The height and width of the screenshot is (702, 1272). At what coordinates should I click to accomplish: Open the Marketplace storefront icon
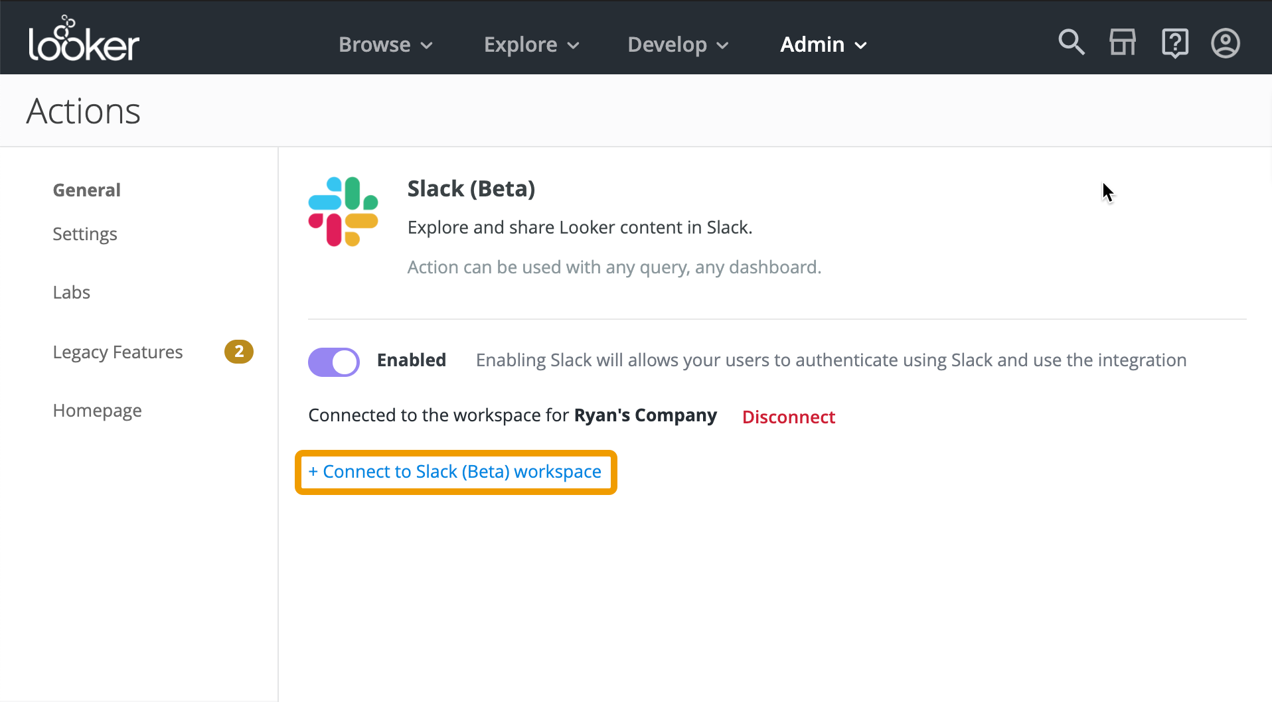1123,43
